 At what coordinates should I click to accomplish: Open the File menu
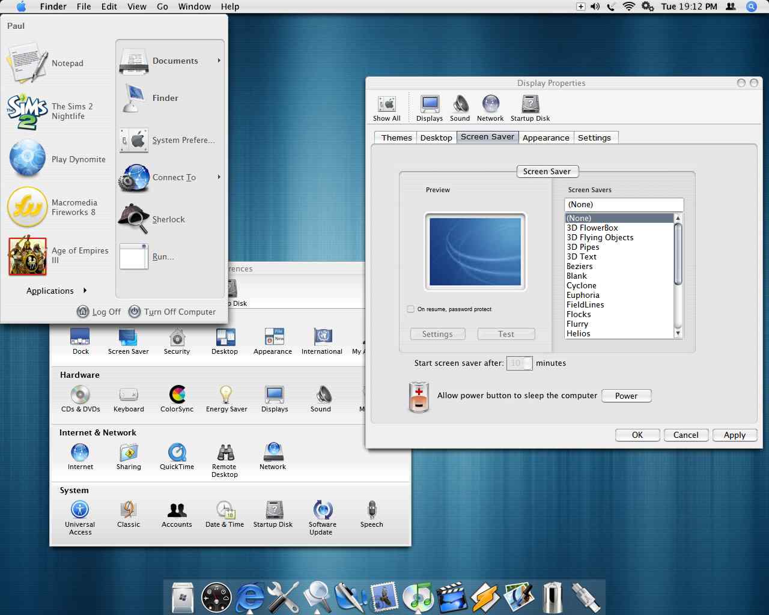point(84,7)
